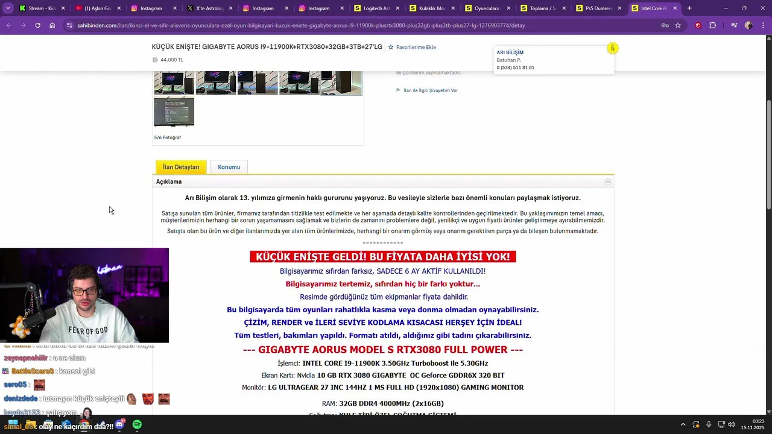772x434 pixels.
Task: Switch to the X'te Astrolog tab
Action: (x=209, y=8)
